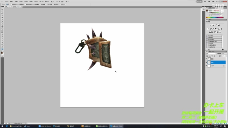Viewport: 228px width, 128px height.
Task: Open the 编辑 (Edit) menu
Action: (12, 2)
